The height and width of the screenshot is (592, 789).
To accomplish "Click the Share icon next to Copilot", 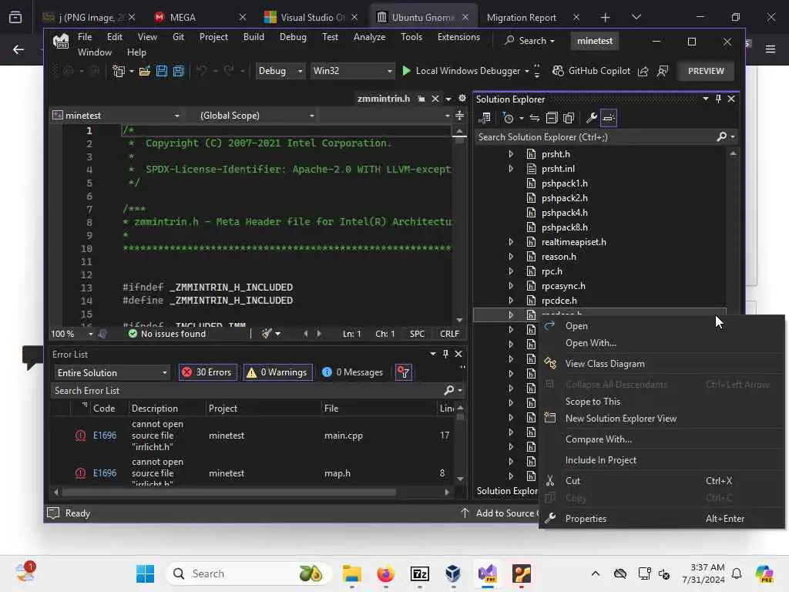I will (643, 72).
